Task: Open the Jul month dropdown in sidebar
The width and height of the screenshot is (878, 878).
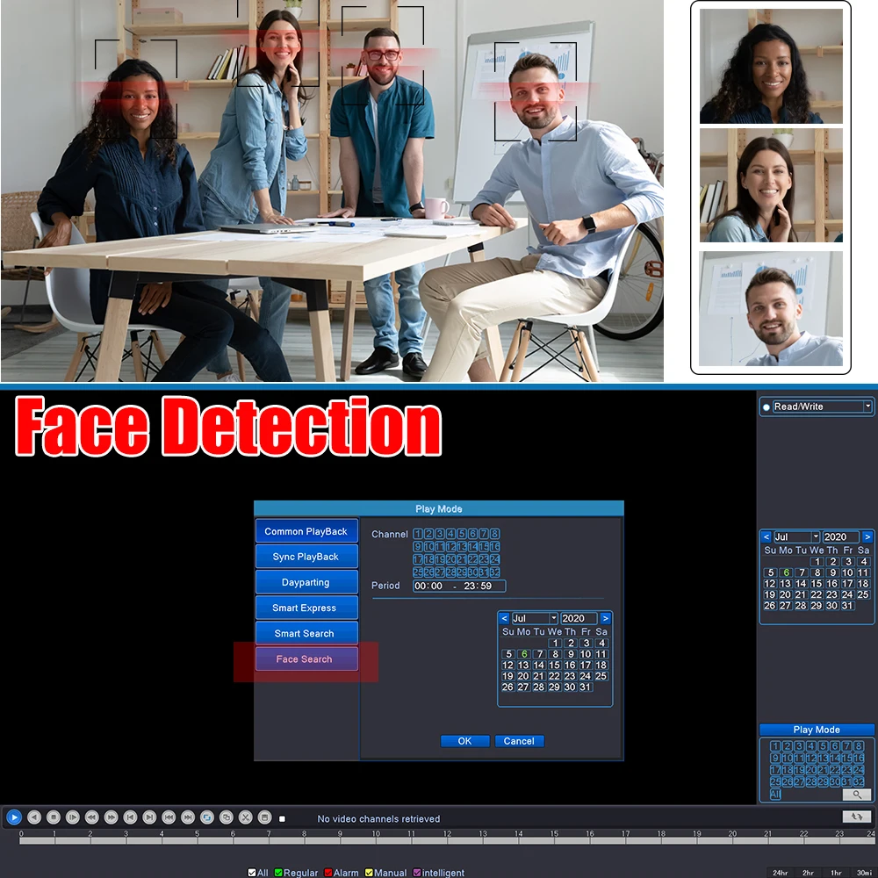Action: pyautogui.click(x=816, y=536)
